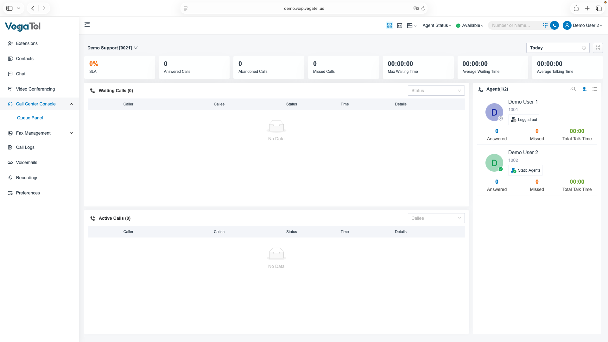Open the dialpad grid icon

(545, 25)
